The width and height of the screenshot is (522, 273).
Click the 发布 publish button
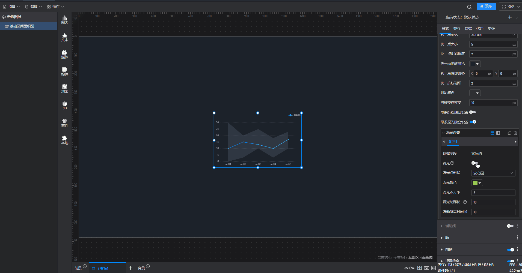coord(486,7)
